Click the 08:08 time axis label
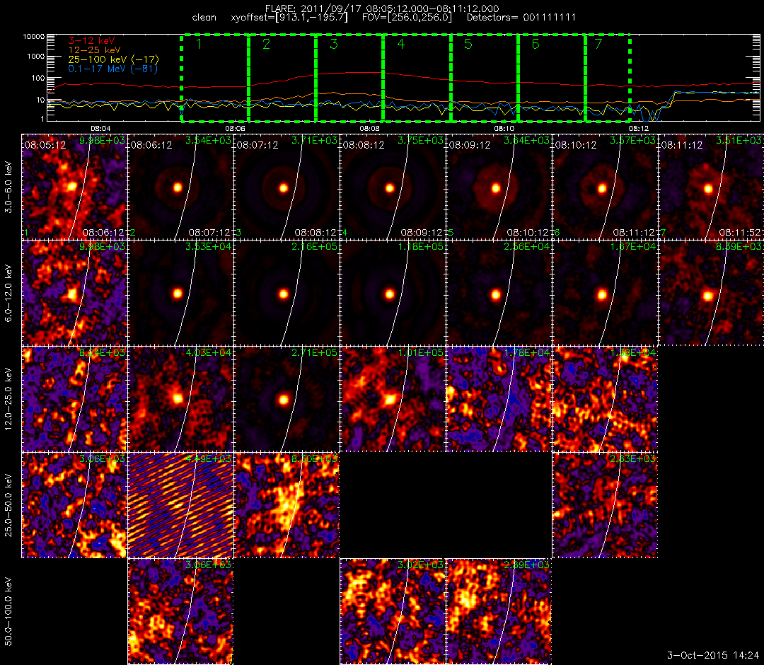 369,128
